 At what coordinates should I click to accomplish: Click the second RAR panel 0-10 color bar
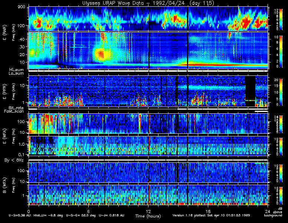click(281, 52)
